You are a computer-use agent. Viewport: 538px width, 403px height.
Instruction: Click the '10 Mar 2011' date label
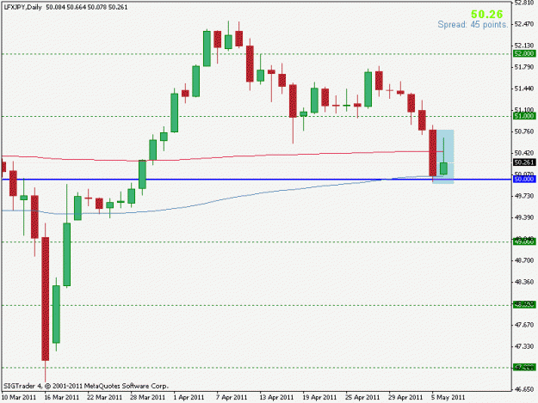coord(19,397)
